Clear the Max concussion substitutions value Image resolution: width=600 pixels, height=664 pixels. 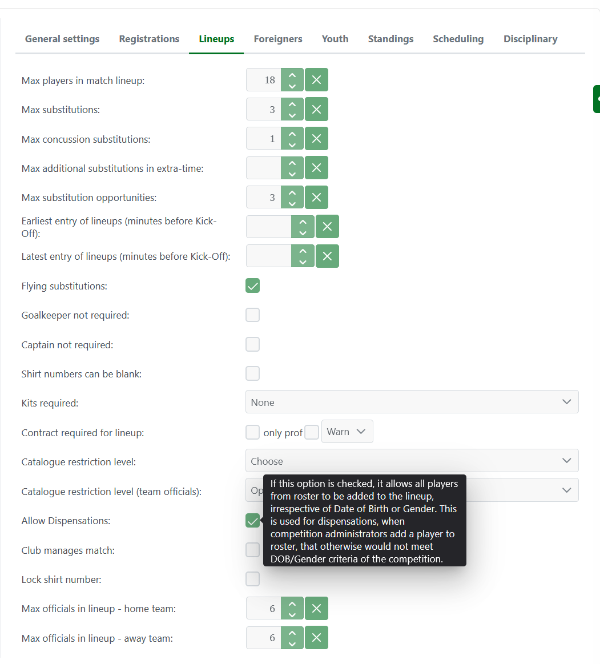pos(316,139)
